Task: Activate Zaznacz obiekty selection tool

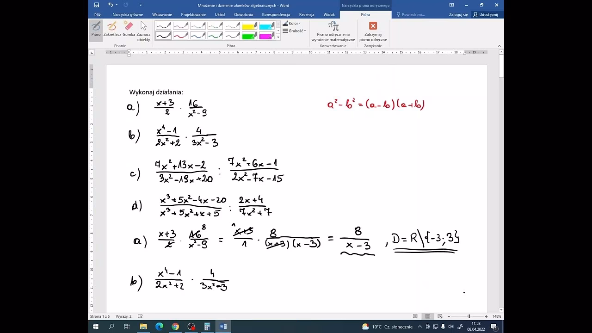Action: point(143,31)
